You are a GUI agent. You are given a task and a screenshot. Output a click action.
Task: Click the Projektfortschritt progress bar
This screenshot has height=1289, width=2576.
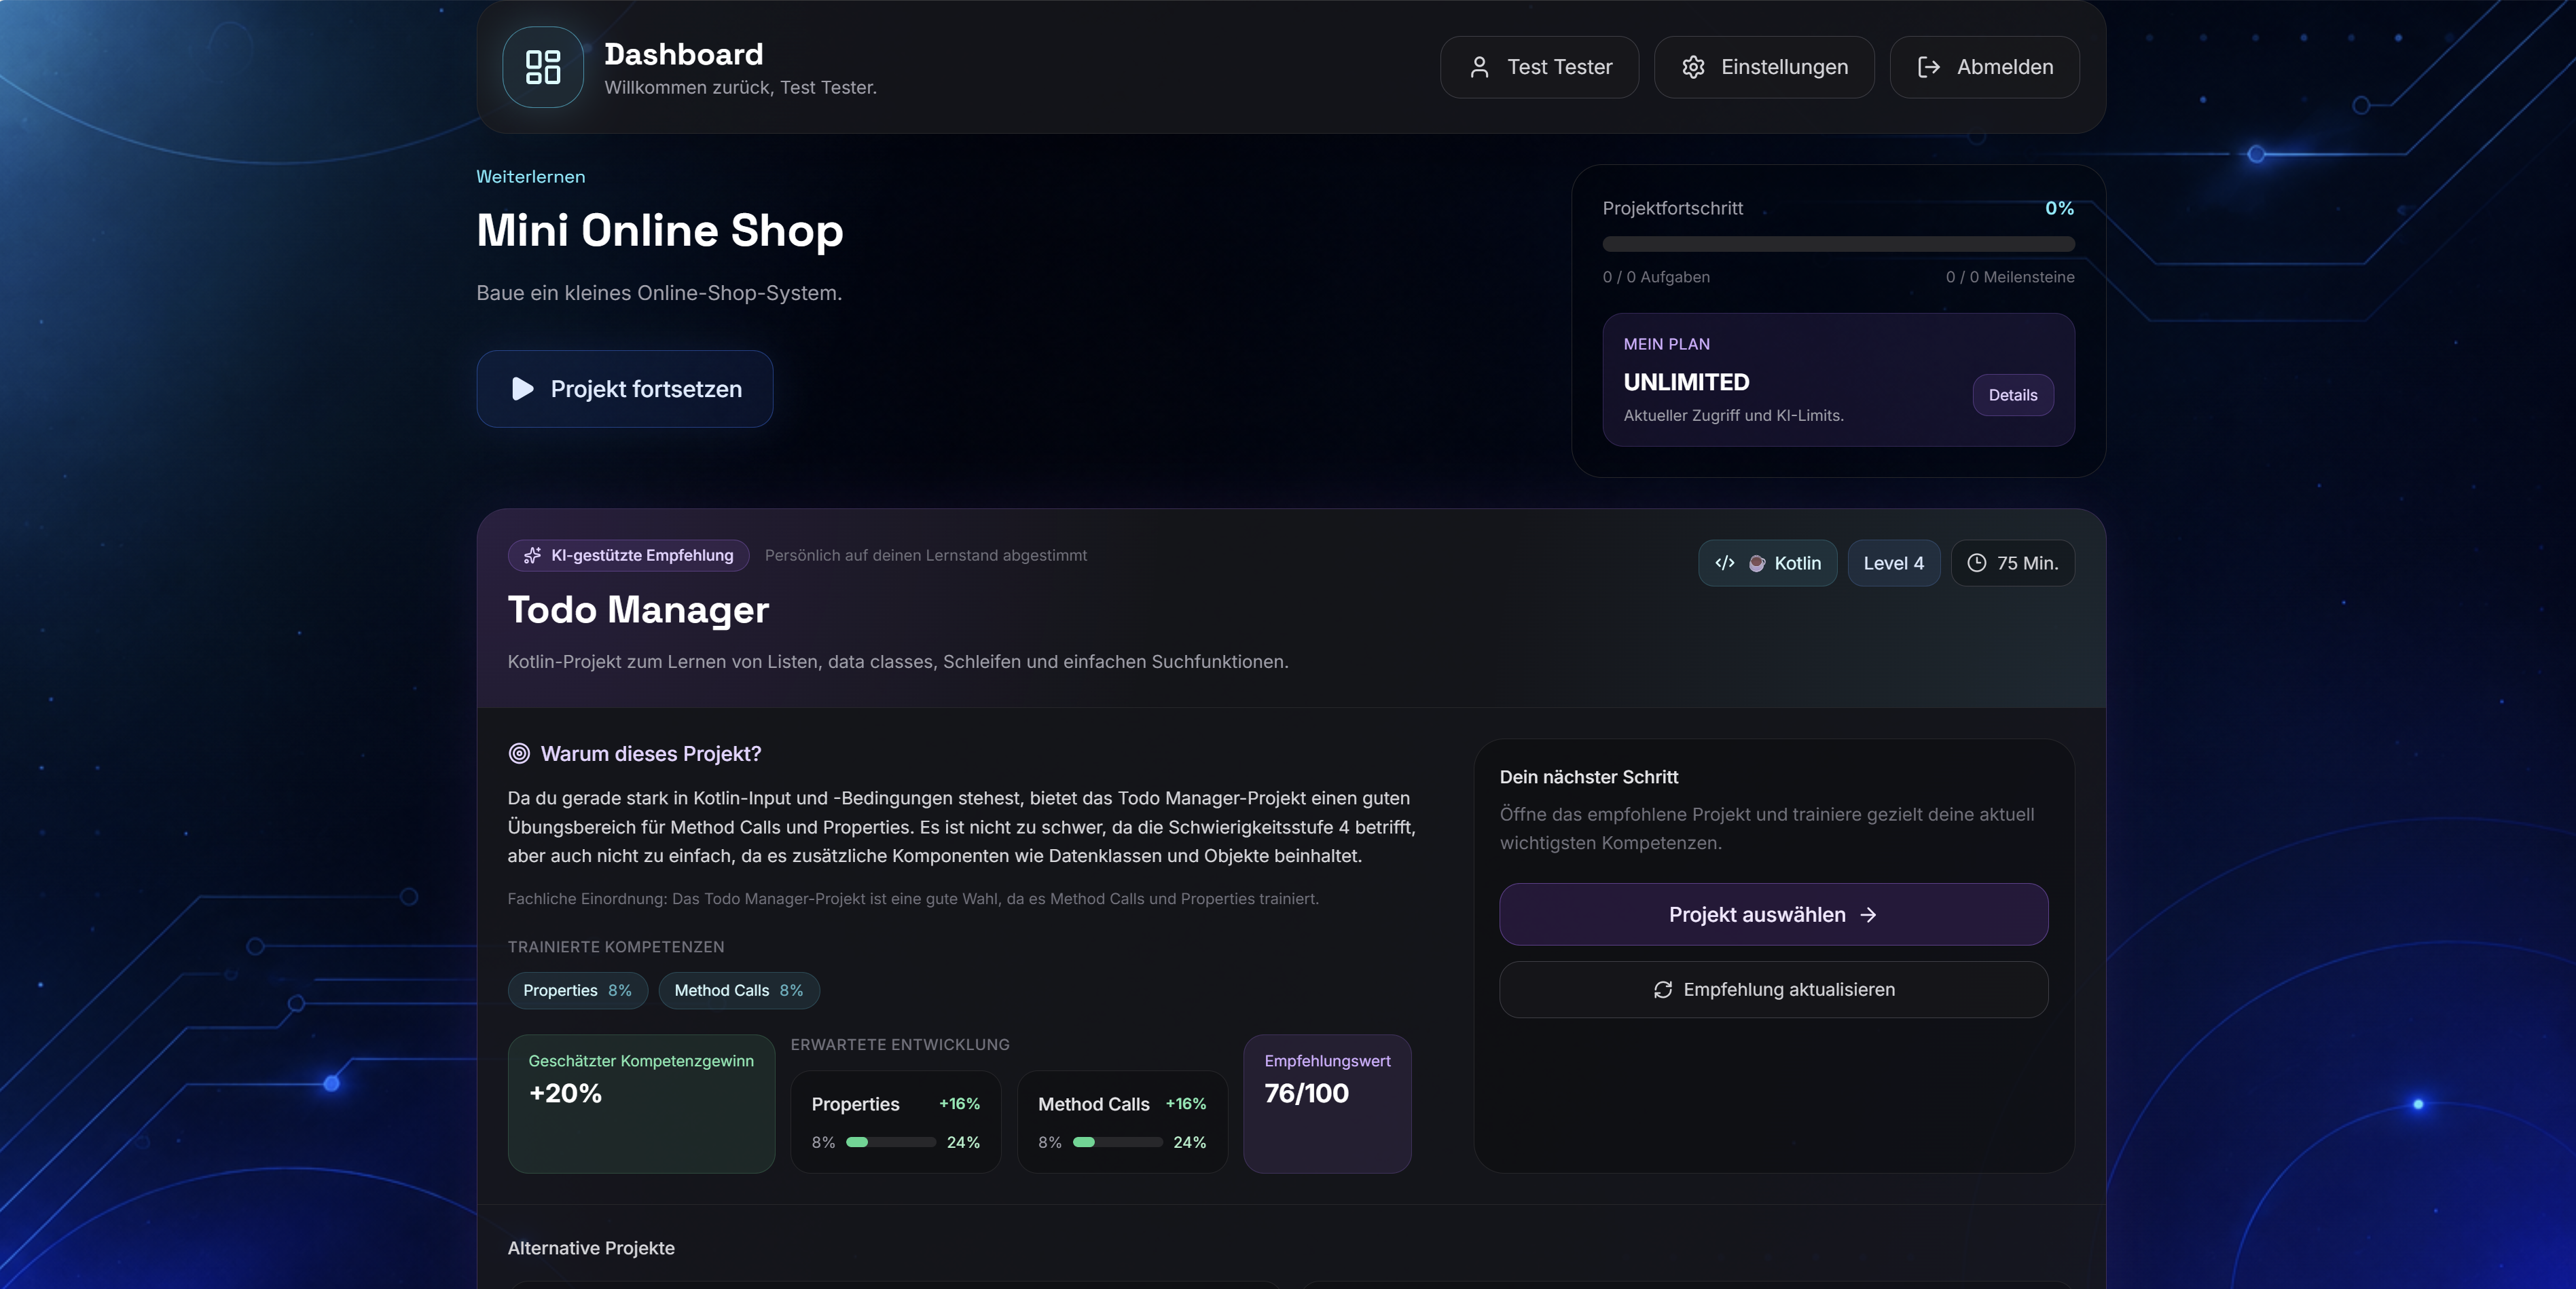pyautogui.click(x=1838, y=244)
